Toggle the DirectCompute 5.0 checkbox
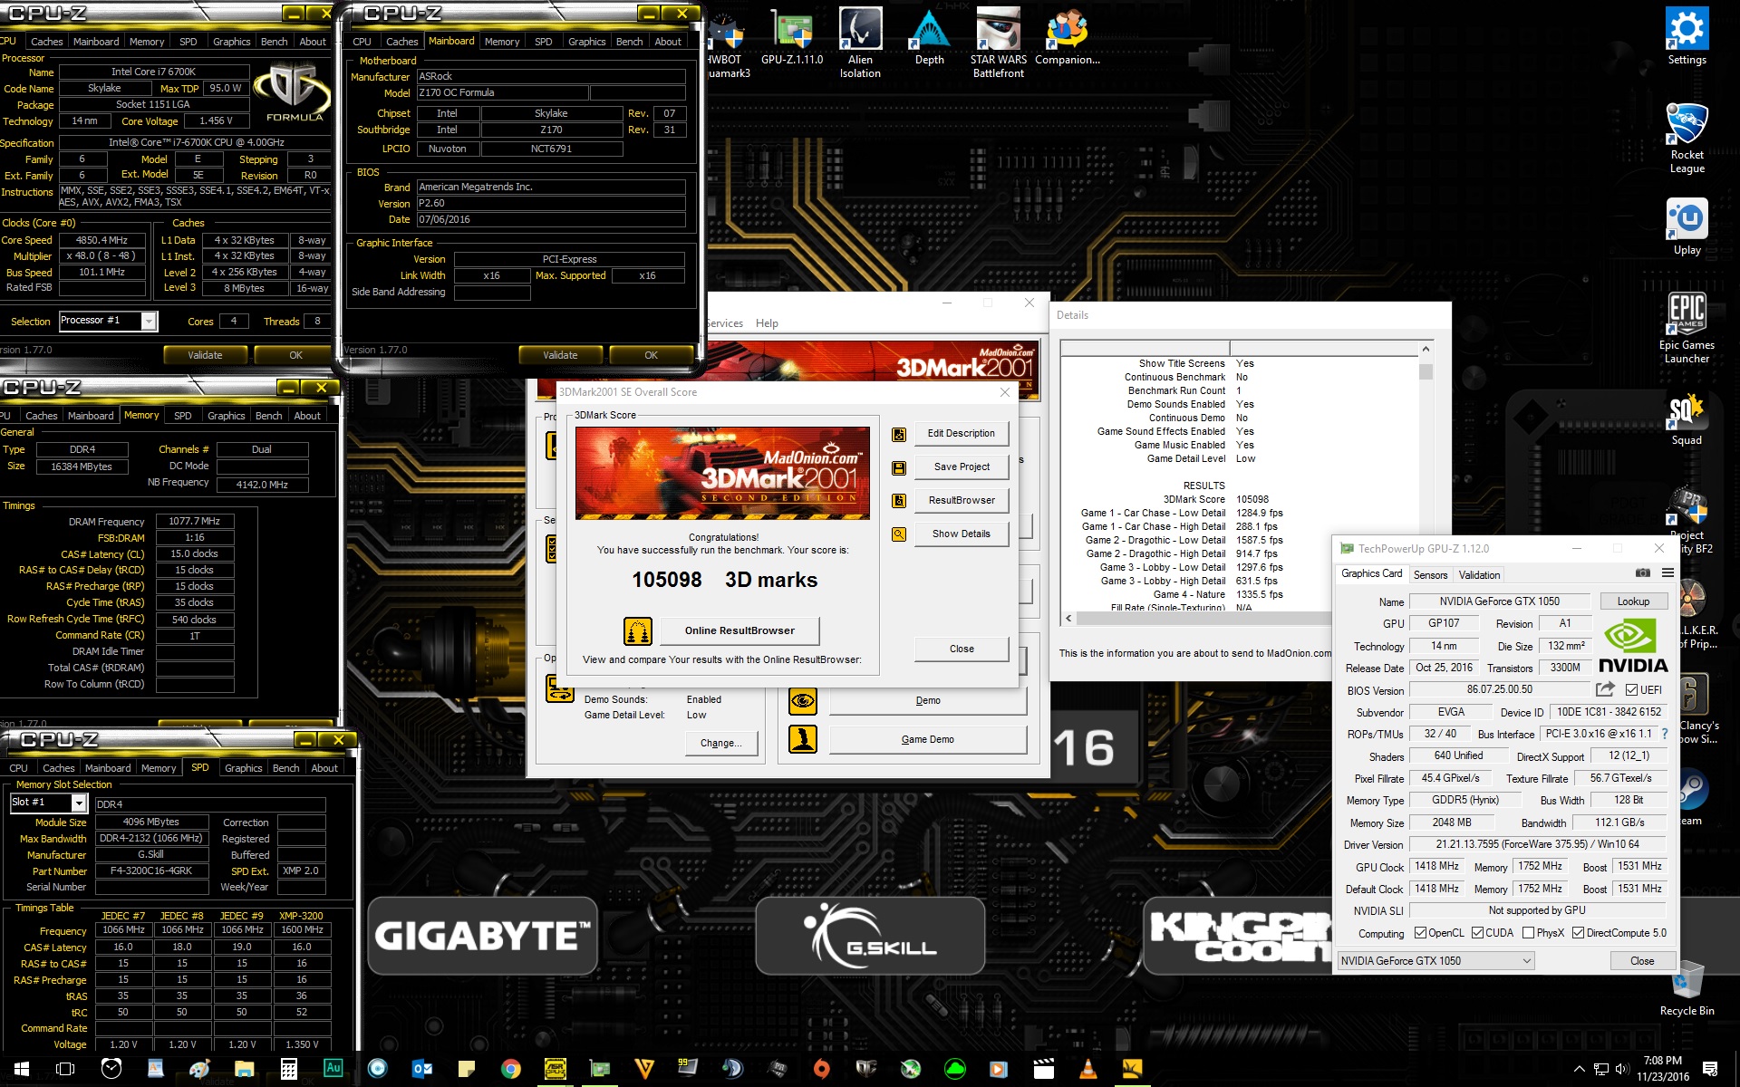This screenshot has height=1087, width=1740. [x=1578, y=933]
